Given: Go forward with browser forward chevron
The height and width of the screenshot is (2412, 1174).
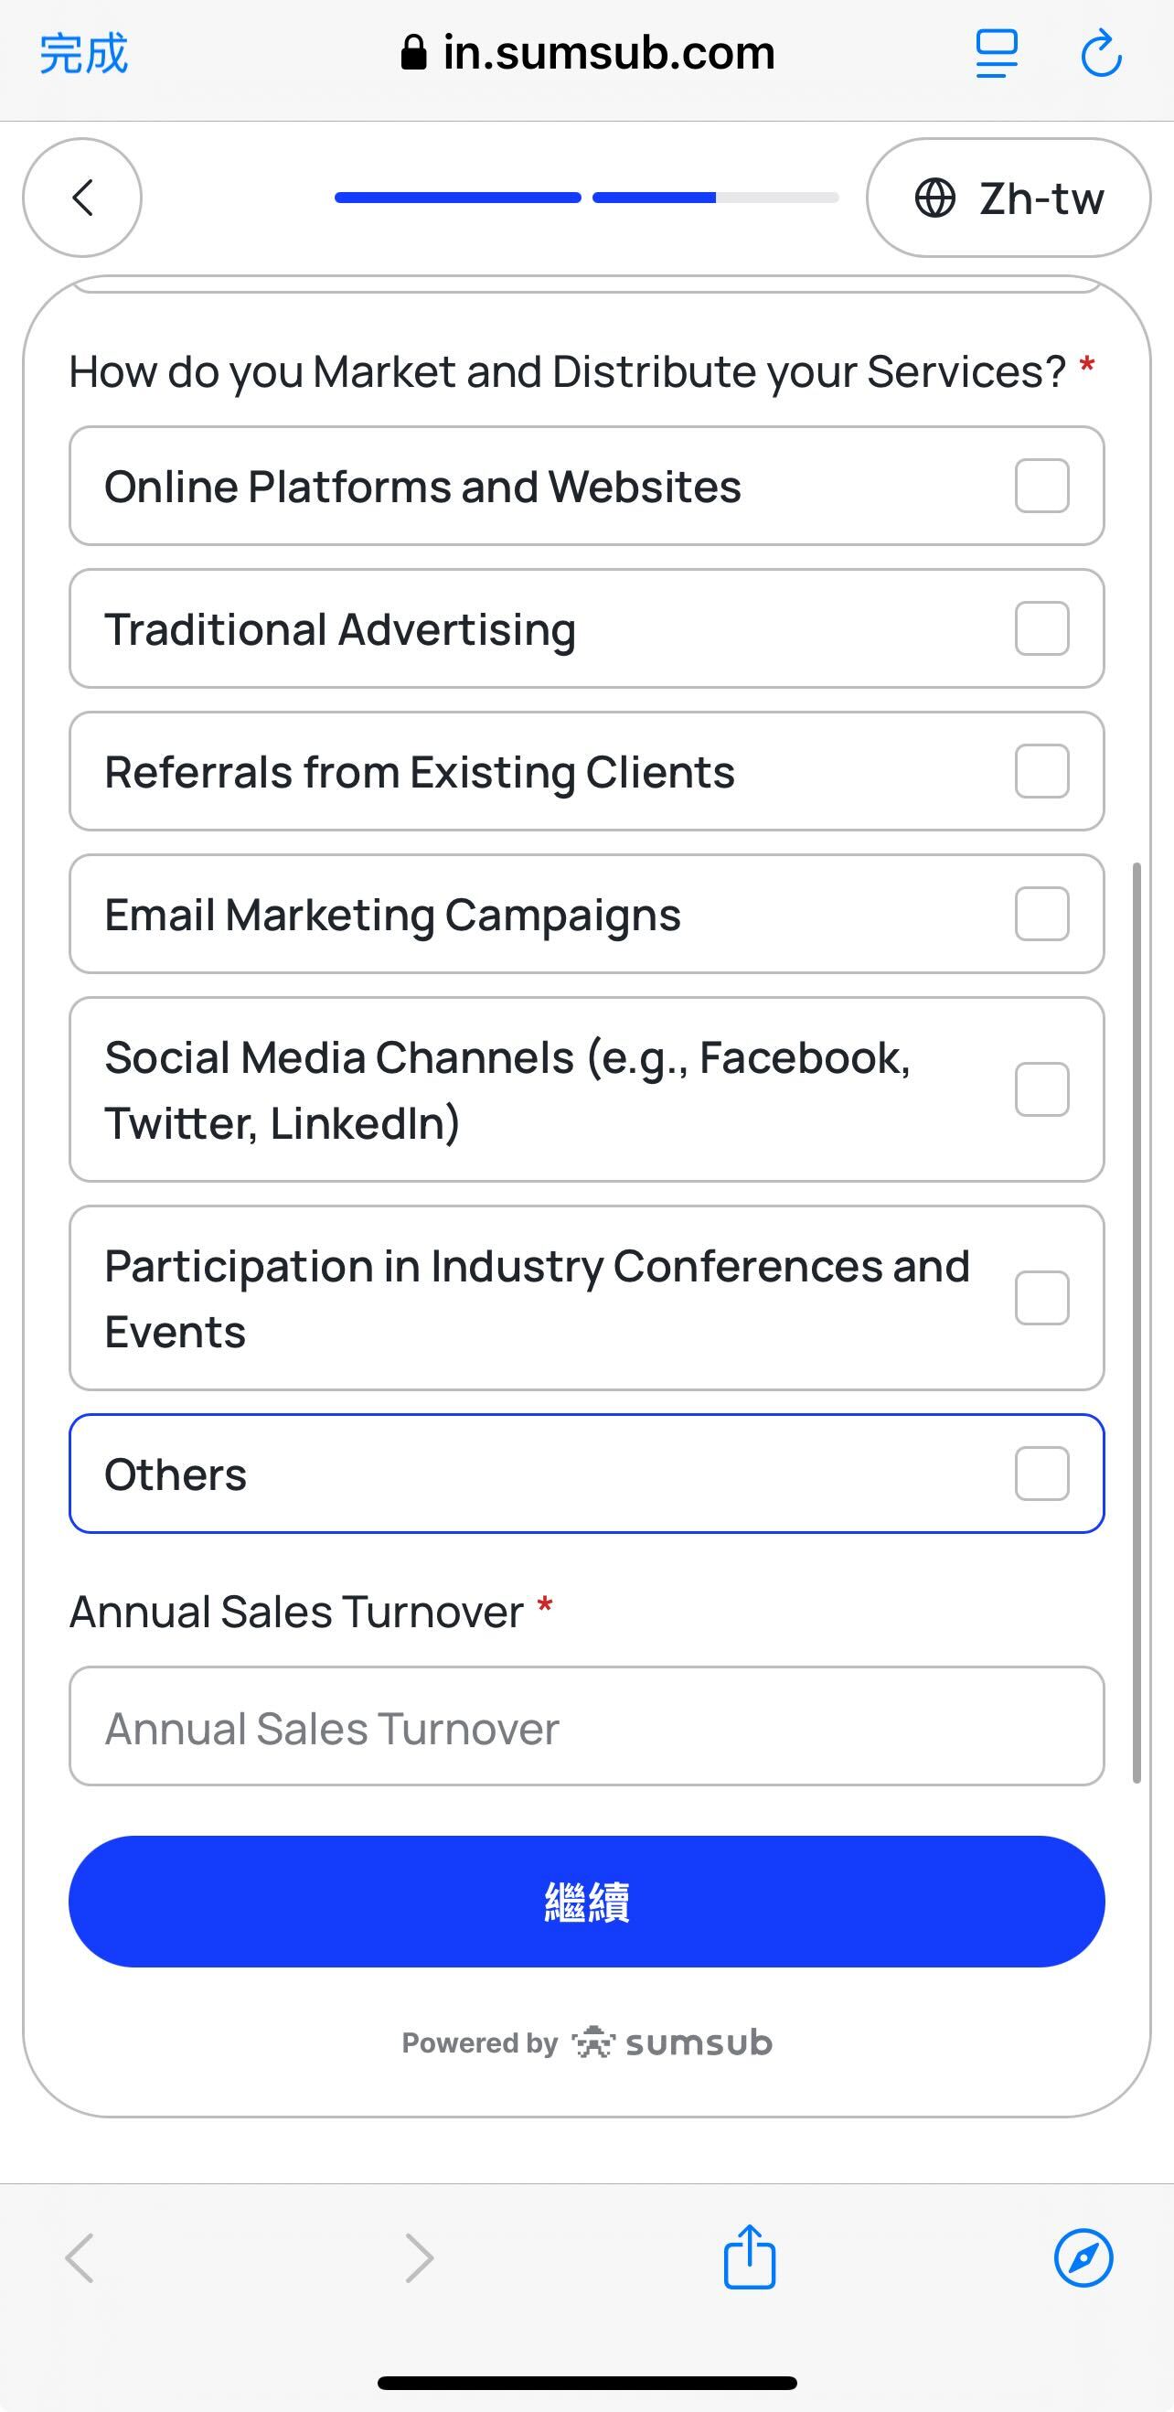Looking at the screenshot, I should tap(419, 2257).
